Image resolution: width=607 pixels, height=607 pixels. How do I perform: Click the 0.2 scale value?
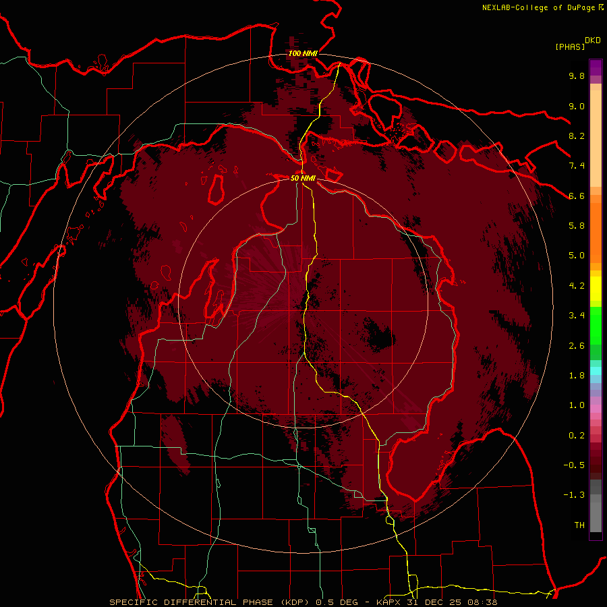pos(577,436)
